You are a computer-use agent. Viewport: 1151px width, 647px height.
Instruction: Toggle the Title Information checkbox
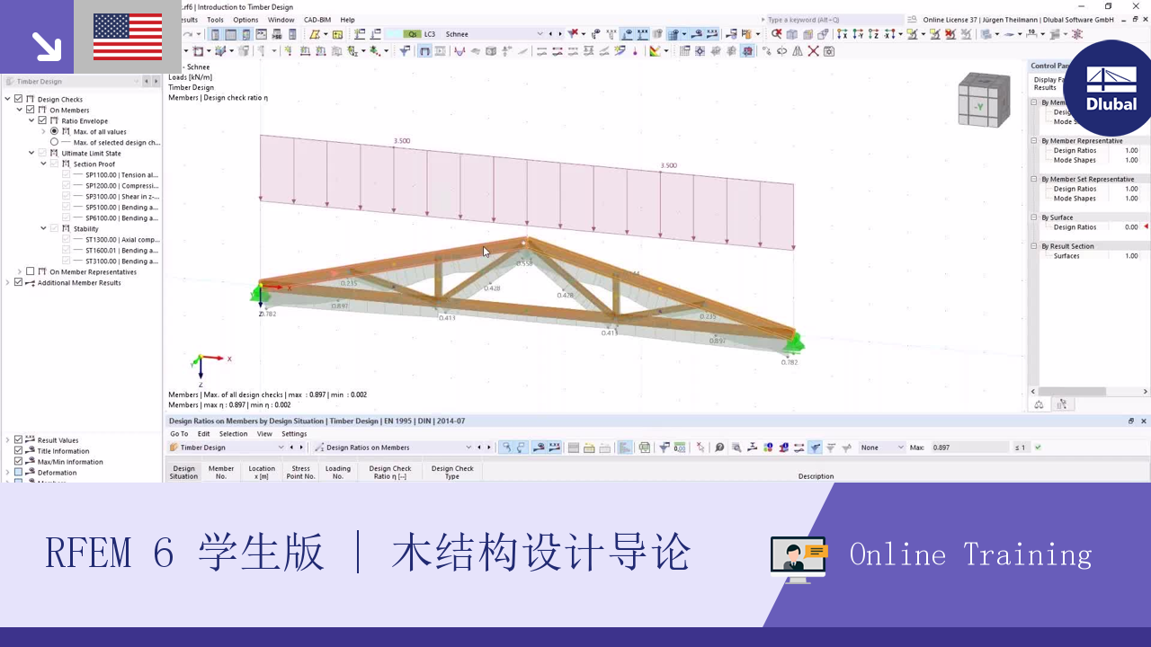point(19,451)
